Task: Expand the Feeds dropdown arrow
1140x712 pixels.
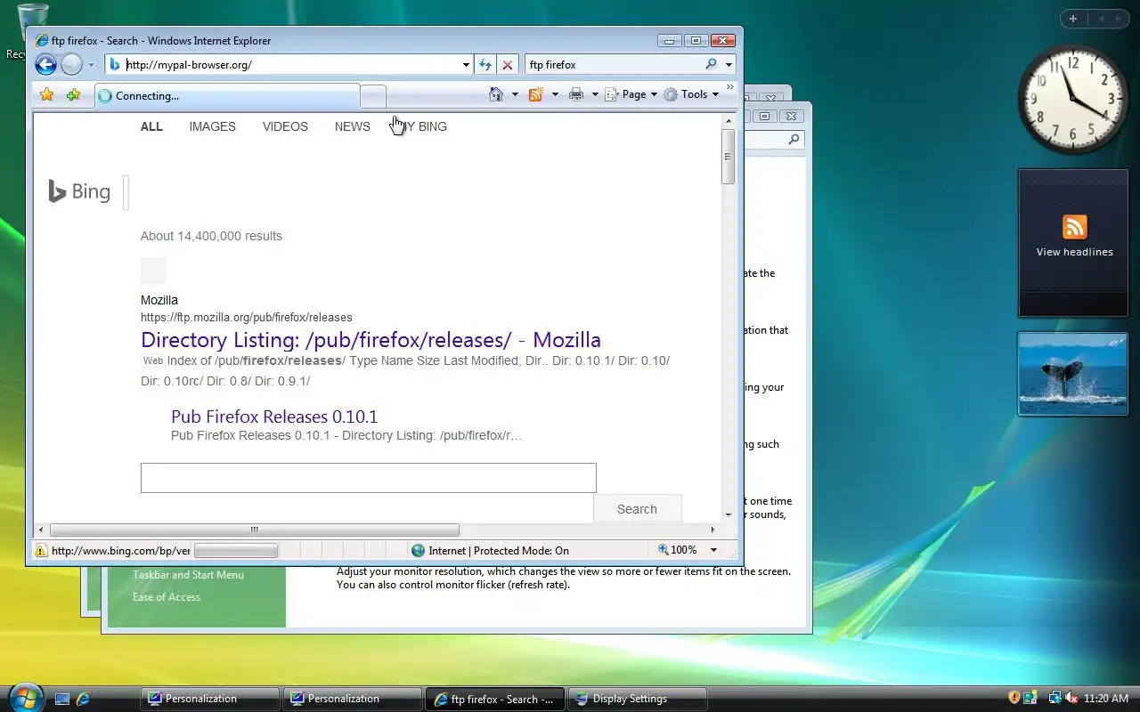Action: (x=555, y=94)
